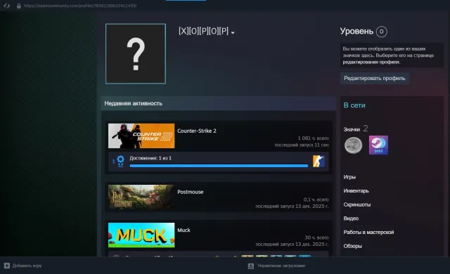Click the последний запуск 11 сен text

[302, 145]
